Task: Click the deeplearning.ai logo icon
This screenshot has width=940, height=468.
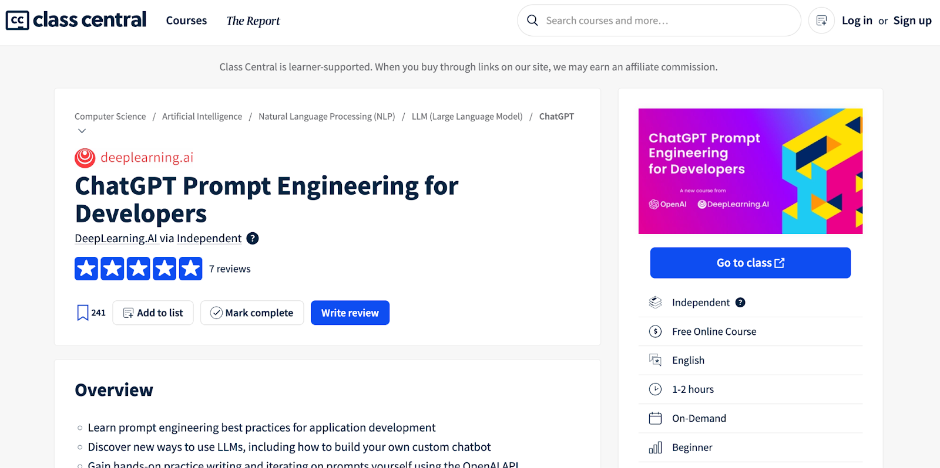Action: pyautogui.click(x=85, y=158)
